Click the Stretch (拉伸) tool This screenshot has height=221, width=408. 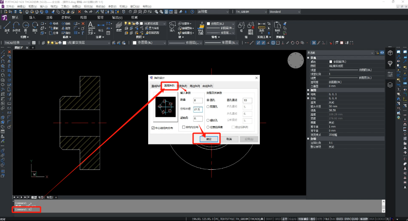(54, 33)
